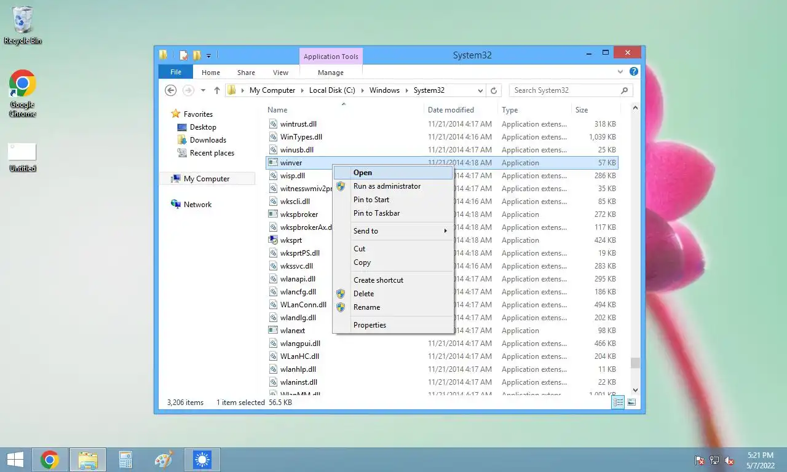Refresh the System32 folder

[x=493, y=90]
